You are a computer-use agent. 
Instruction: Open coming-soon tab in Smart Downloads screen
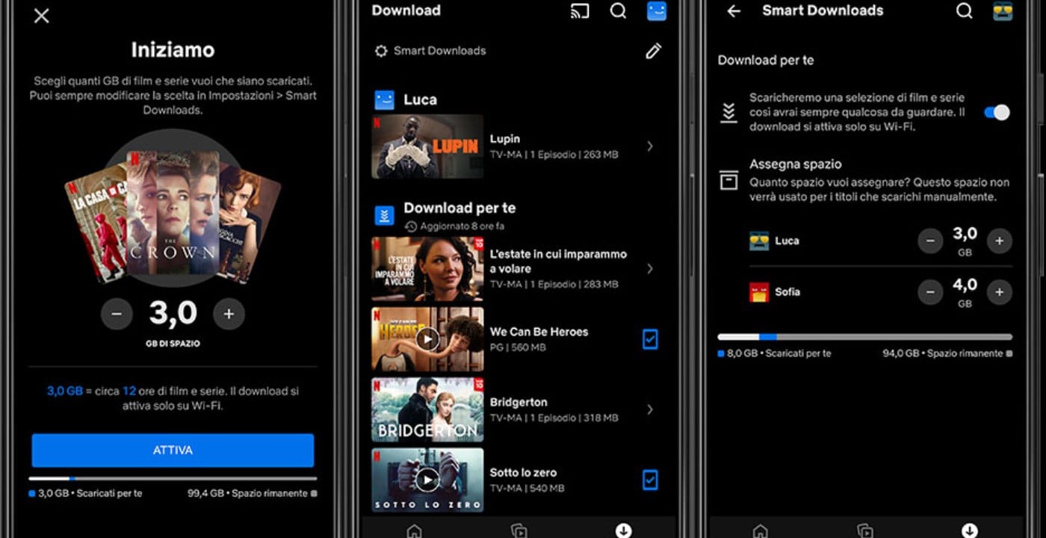[864, 531]
